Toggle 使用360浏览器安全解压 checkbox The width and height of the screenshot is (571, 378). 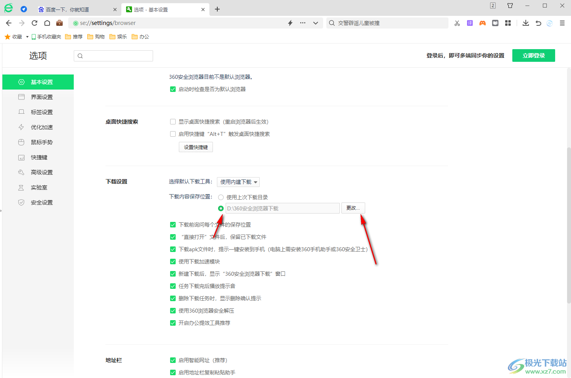[173, 311]
